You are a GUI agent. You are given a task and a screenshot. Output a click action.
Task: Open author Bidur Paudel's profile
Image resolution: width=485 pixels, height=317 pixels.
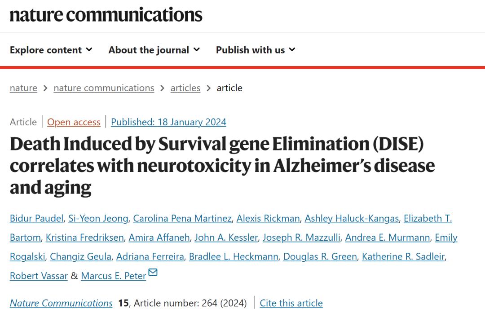click(37, 219)
